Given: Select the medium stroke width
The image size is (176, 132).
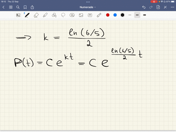Looking at the screenshot, I should [x=137, y=15].
